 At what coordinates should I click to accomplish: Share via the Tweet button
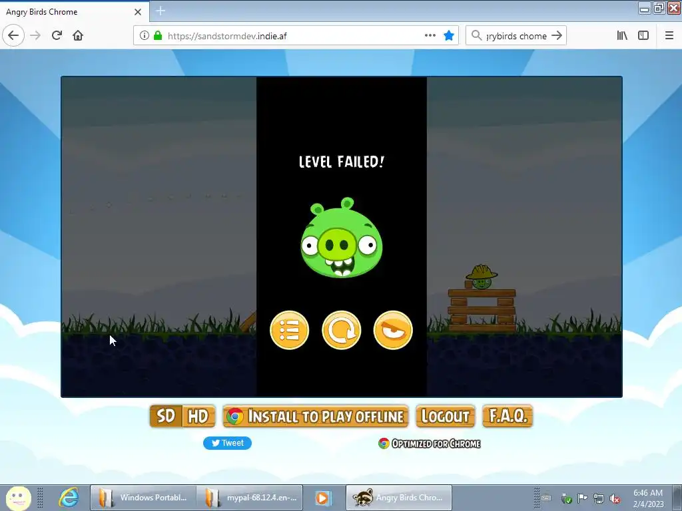pos(227,442)
